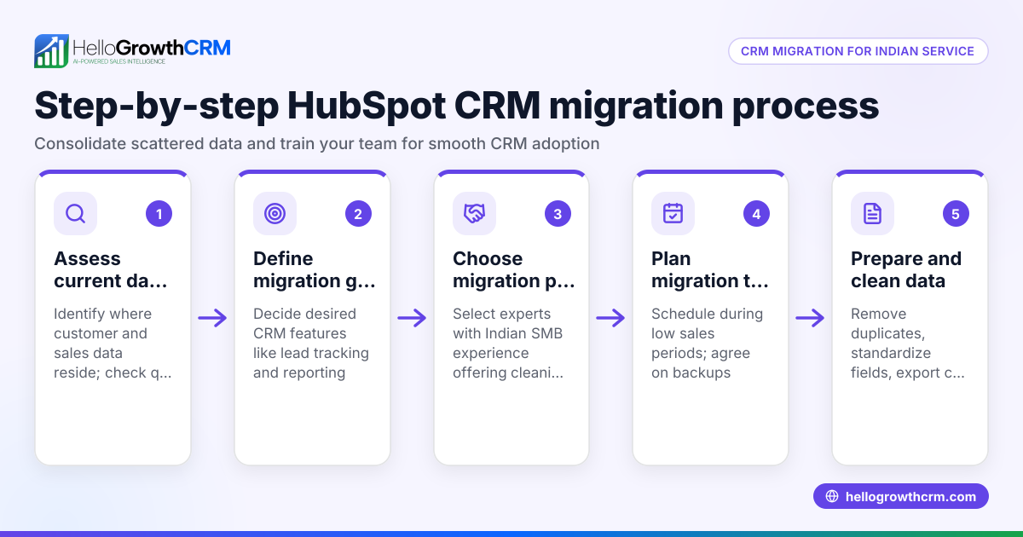Click the target icon on Define migration card
The width and height of the screenshot is (1023, 537).
275,213
